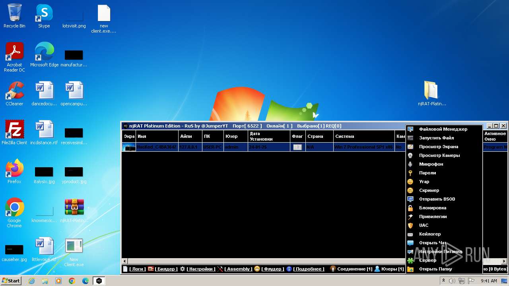Open the Флудер button in njRAT
The image size is (509, 286).
pos(269,269)
